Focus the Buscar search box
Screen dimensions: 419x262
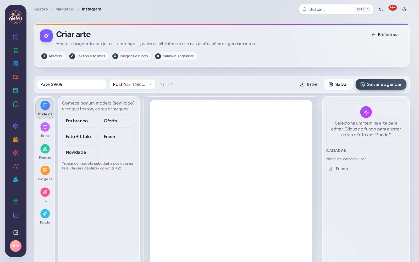click(x=336, y=9)
